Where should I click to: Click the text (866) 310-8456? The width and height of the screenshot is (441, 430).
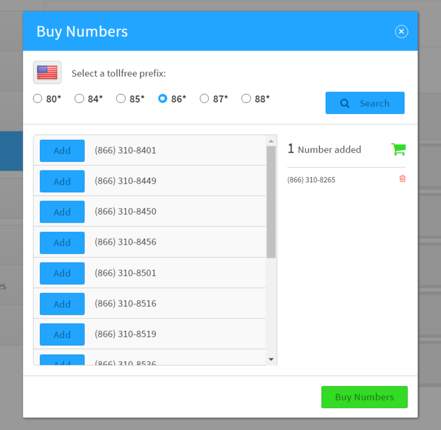click(x=125, y=242)
